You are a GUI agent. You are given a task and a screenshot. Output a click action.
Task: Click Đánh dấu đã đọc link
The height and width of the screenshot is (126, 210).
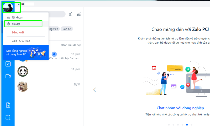click(71, 45)
